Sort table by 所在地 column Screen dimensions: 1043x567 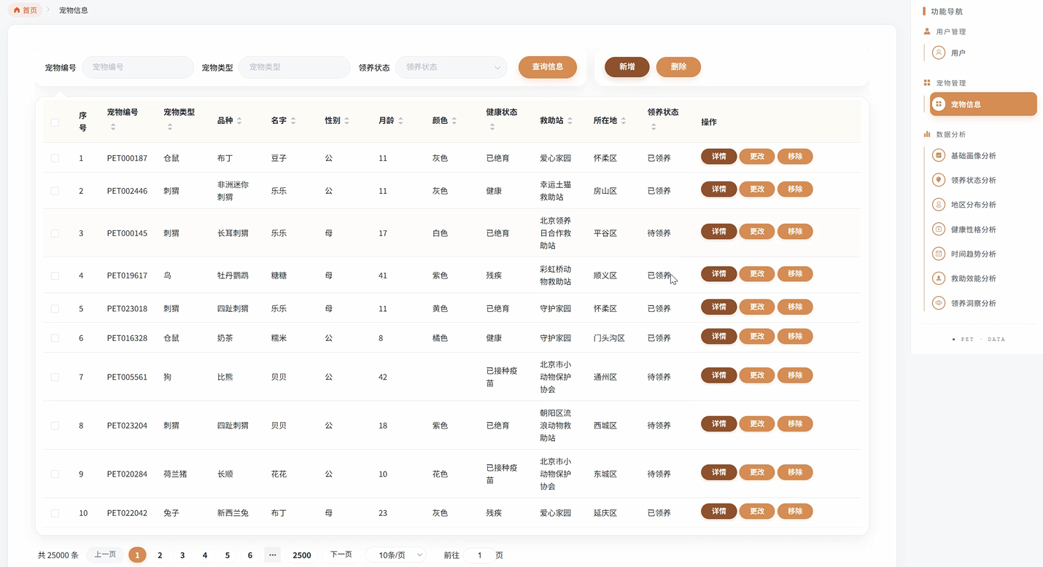(x=624, y=120)
